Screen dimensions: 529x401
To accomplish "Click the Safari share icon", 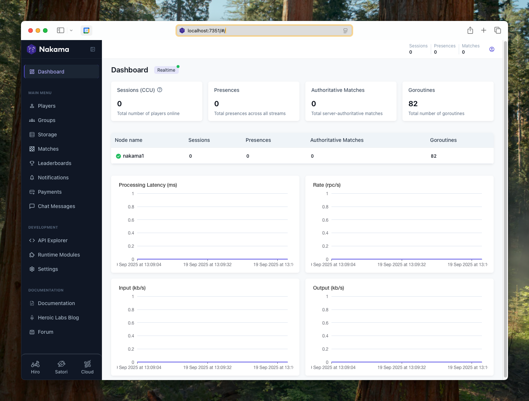I will (x=470, y=31).
